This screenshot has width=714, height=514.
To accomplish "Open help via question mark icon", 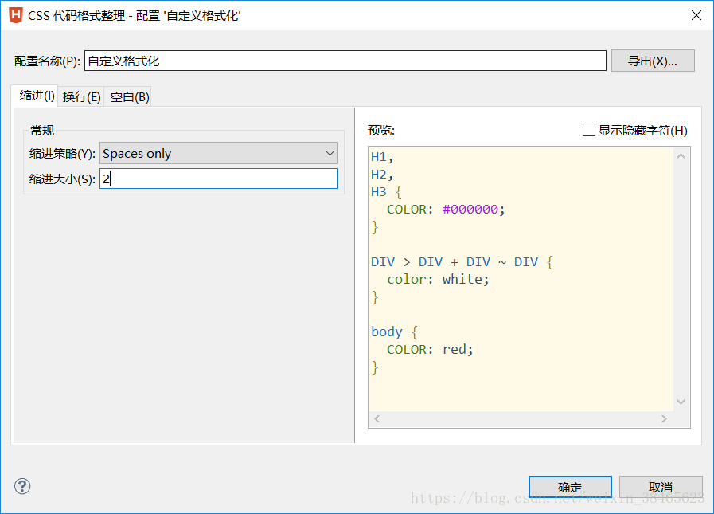I will (x=22, y=486).
